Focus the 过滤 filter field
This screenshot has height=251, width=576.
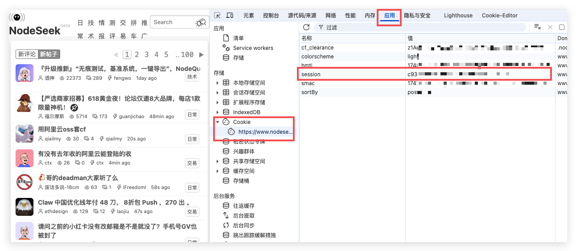[420, 27]
